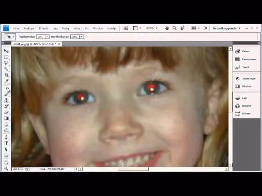
Task: Open the Filter menu
Action: 77,28
